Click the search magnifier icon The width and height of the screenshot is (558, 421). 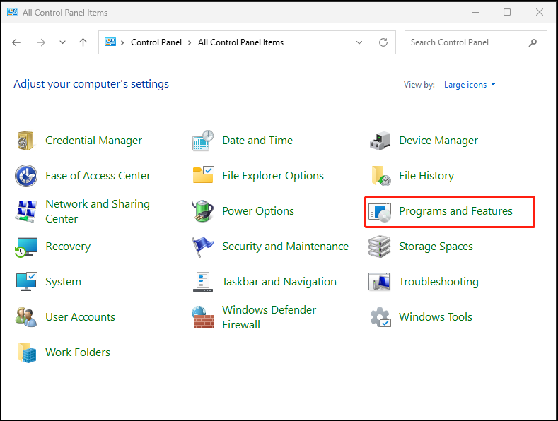pyautogui.click(x=533, y=42)
